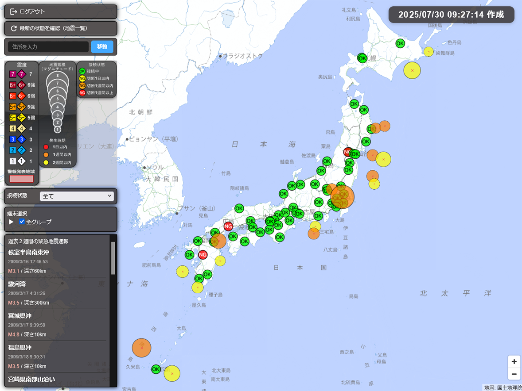Click the red NG marker near Sendai
Image resolution: width=522 pixels, height=391 pixels.
point(347,152)
